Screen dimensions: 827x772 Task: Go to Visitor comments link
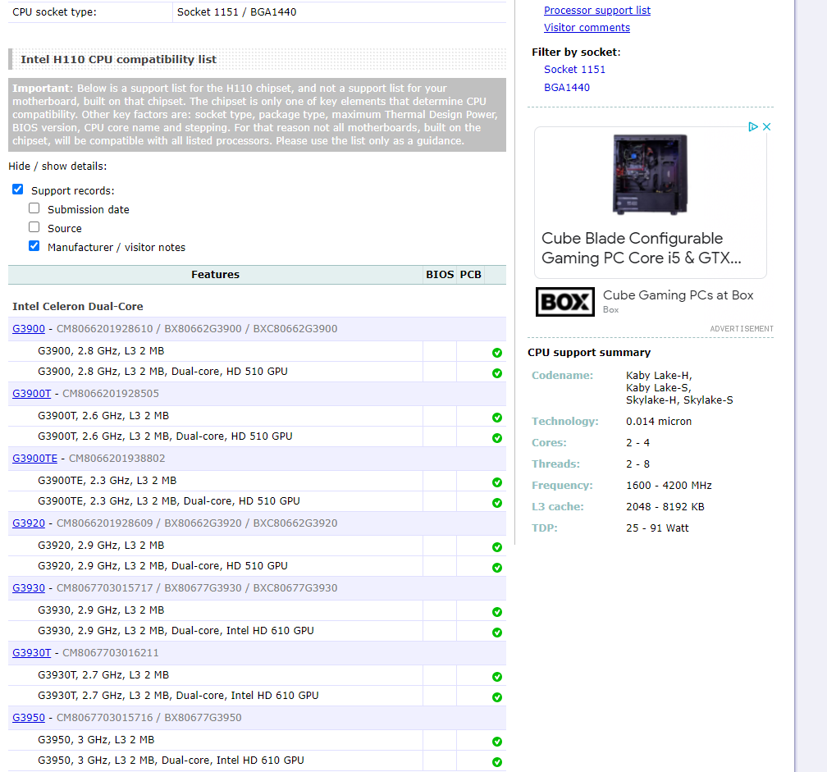coord(587,28)
